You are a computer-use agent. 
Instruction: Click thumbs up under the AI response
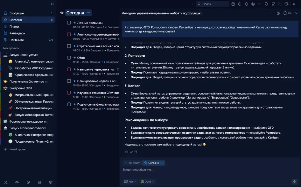tap(126, 152)
